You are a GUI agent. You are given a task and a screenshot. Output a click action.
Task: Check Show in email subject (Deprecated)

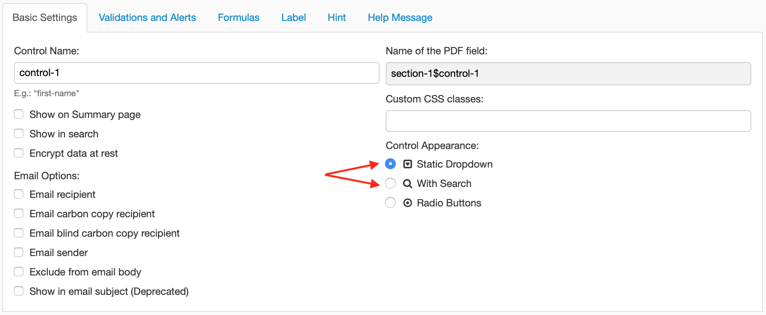tap(19, 291)
